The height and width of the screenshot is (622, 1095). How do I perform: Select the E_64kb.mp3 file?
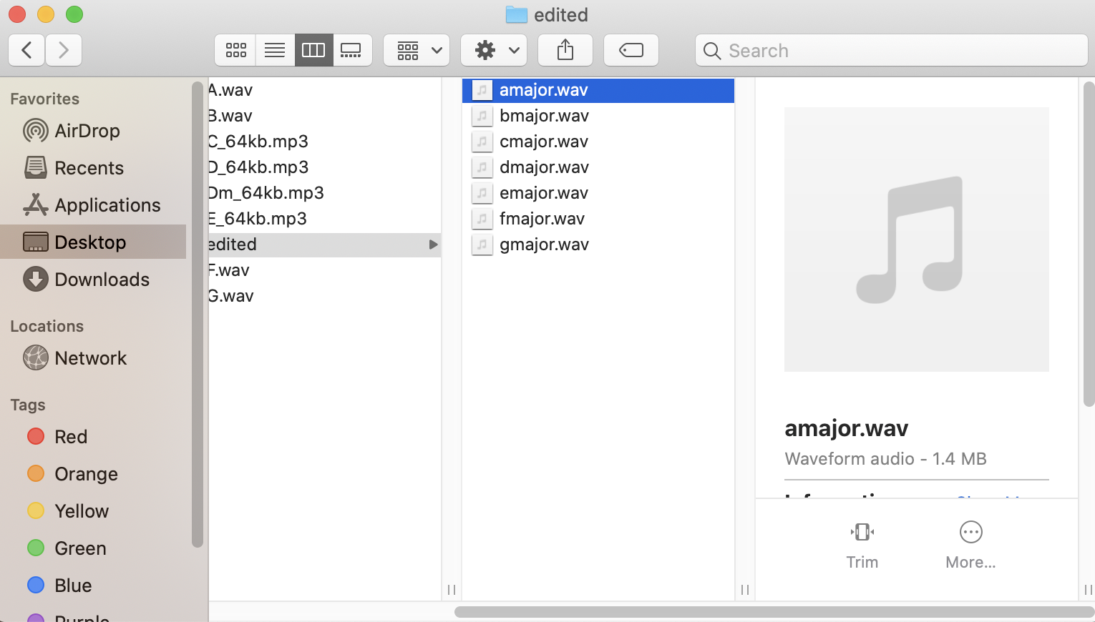click(325, 219)
